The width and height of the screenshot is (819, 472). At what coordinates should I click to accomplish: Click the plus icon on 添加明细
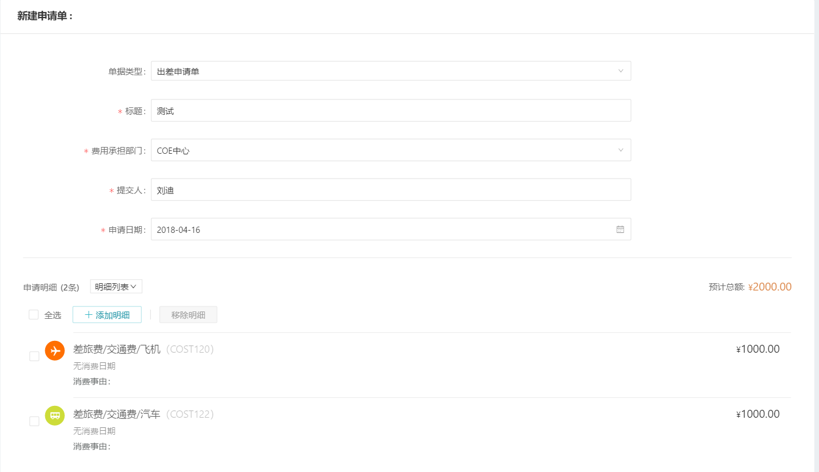click(88, 315)
